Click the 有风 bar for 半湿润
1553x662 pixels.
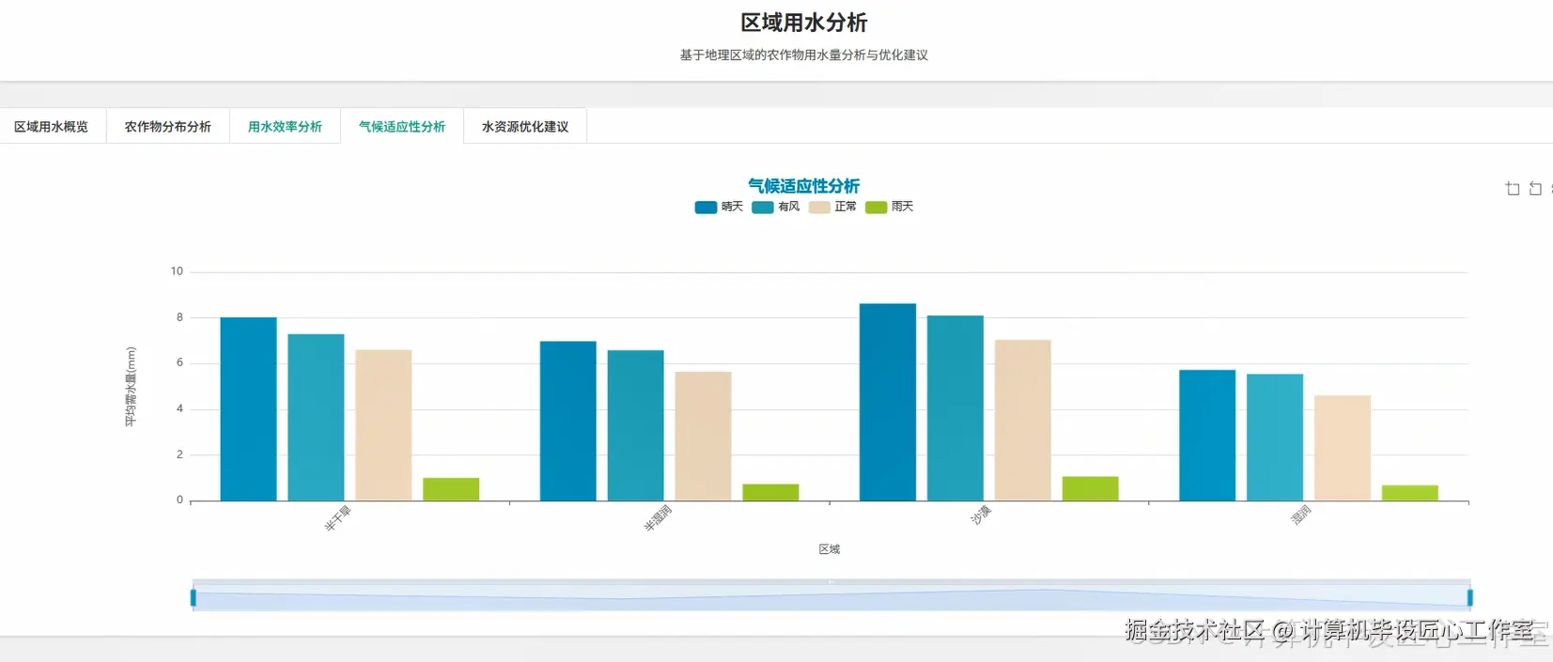coord(636,425)
